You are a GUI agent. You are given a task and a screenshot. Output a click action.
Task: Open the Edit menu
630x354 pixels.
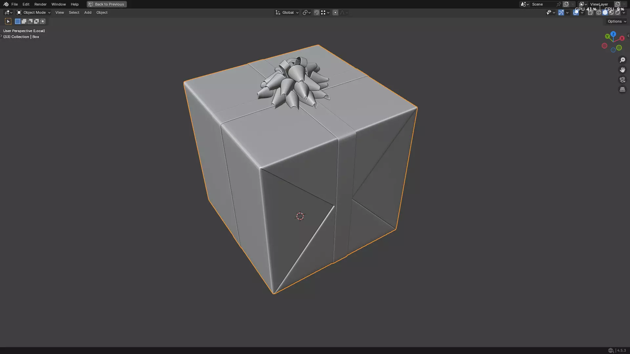point(26,4)
